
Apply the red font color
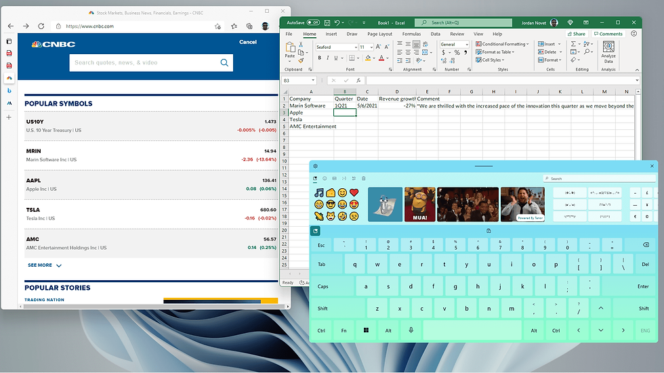point(381,58)
